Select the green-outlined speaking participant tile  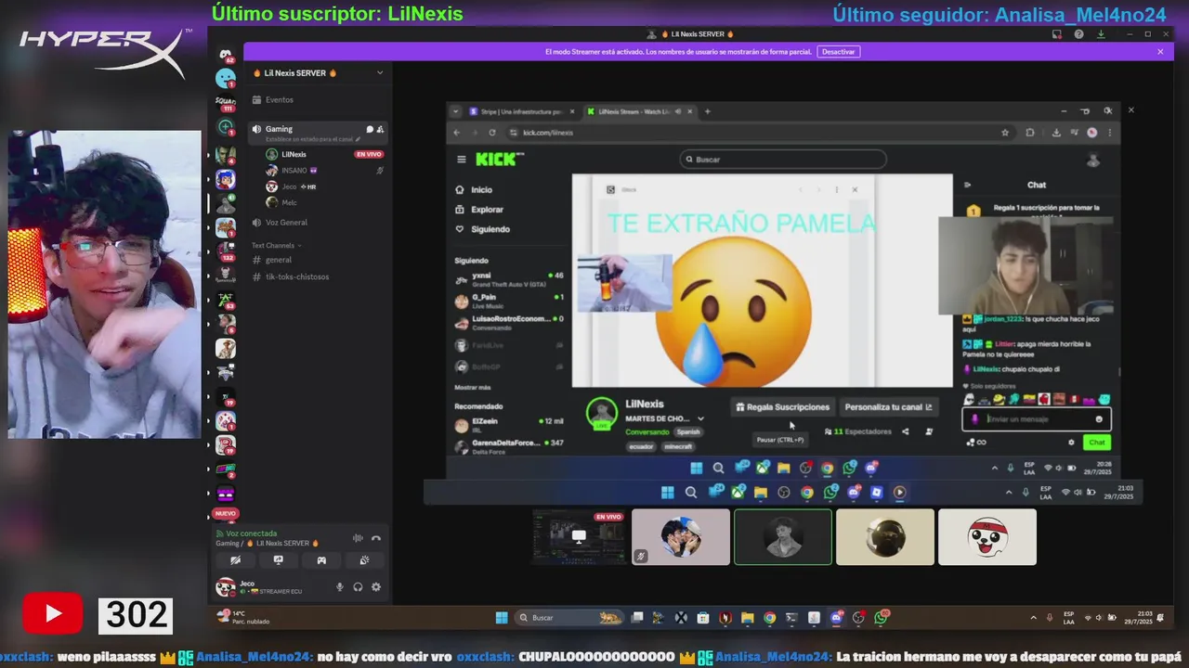point(783,536)
